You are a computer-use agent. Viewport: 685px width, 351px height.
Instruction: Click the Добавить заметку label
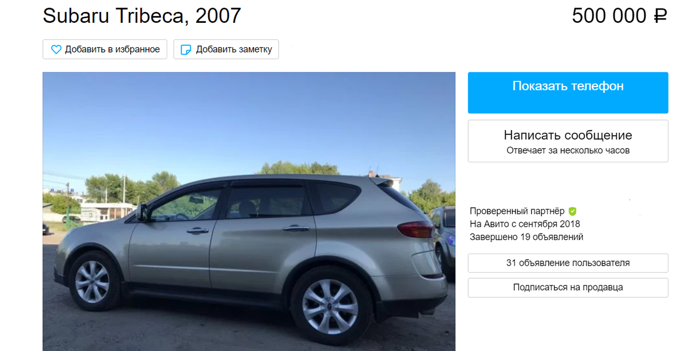coord(234,50)
